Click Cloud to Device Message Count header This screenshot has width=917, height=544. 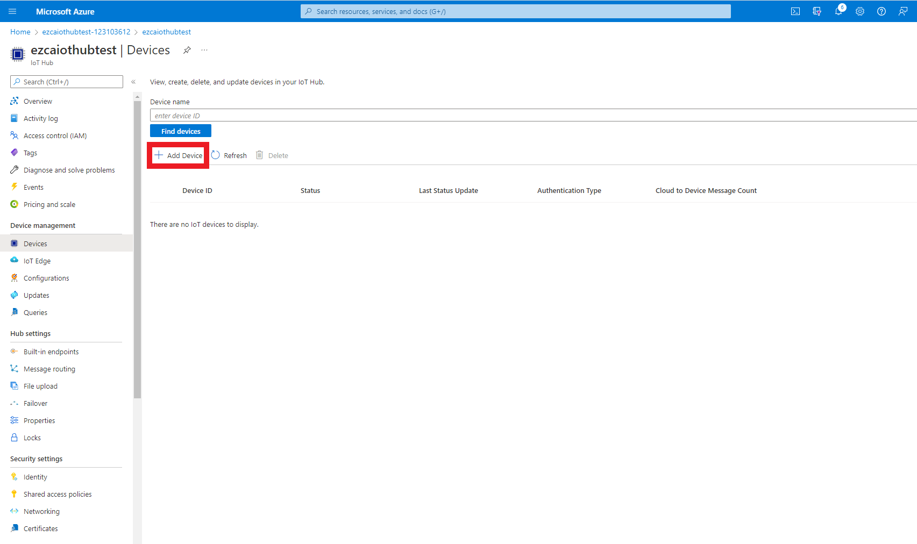point(706,190)
